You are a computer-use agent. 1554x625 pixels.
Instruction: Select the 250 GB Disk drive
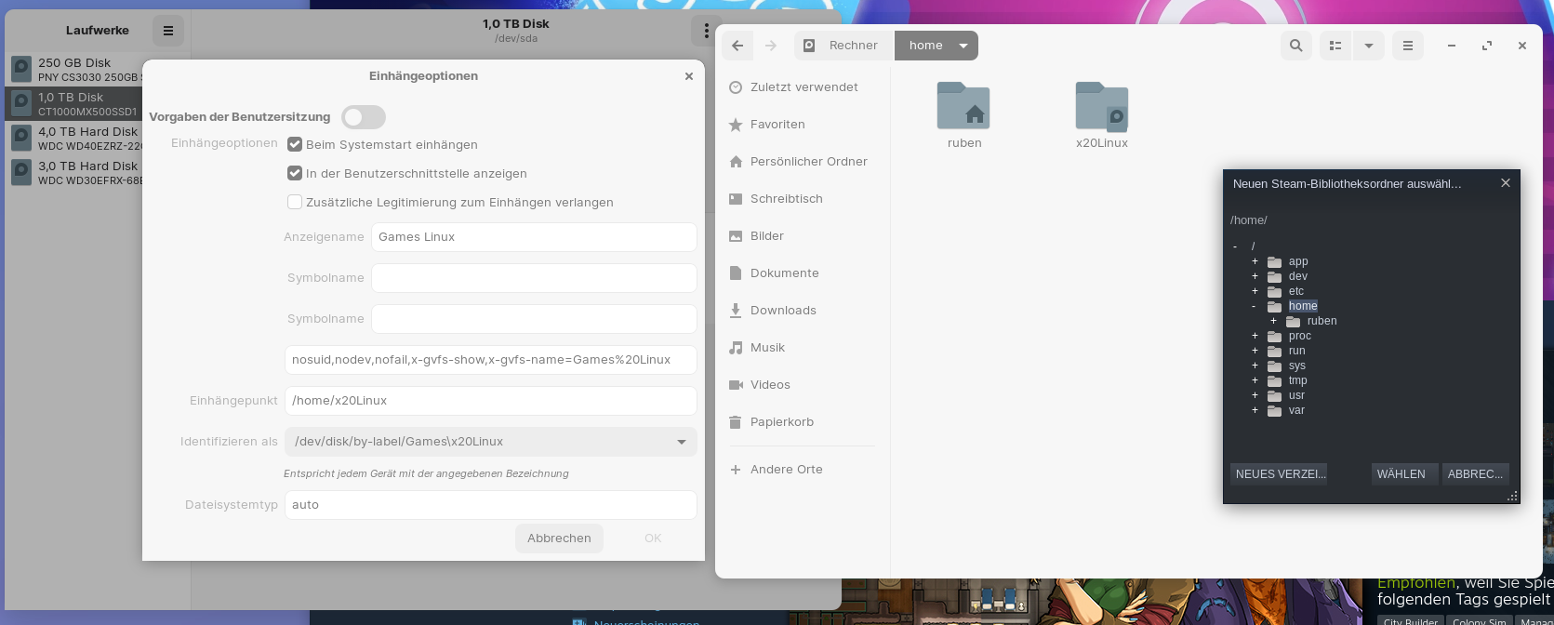[x=74, y=70]
